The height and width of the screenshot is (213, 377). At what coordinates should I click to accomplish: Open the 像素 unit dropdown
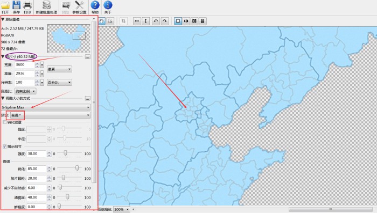[59, 69]
